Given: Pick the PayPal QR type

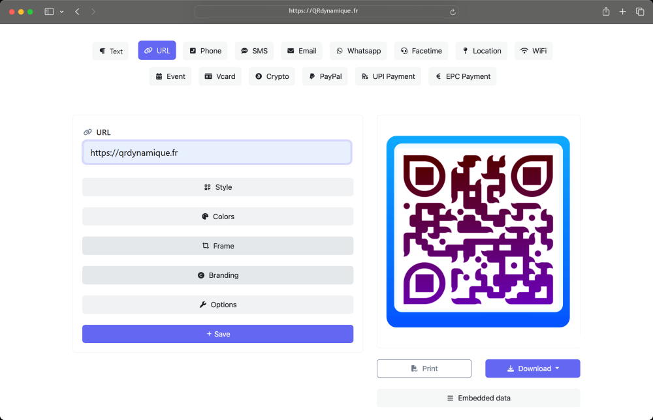Looking at the screenshot, I should pyautogui.click(x=325, y=76).
